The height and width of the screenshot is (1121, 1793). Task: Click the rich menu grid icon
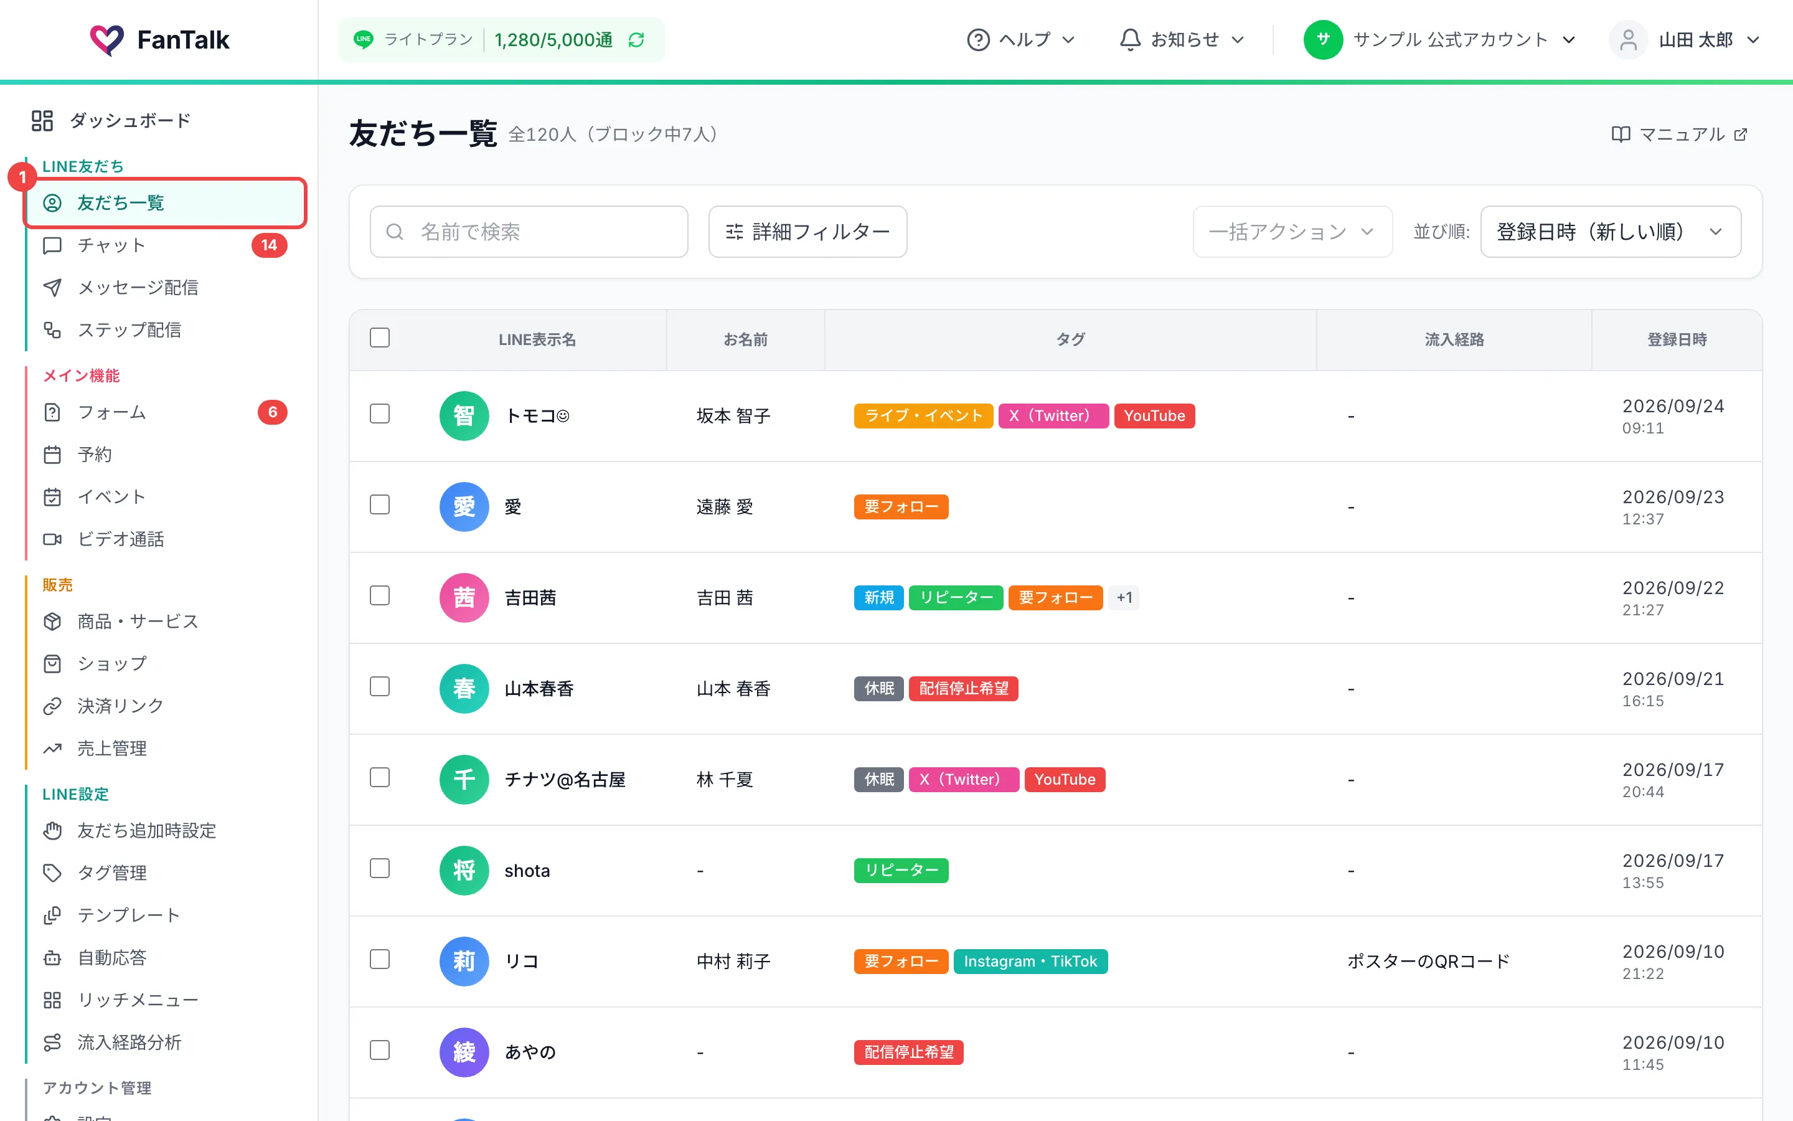[x=52, y=1000]
